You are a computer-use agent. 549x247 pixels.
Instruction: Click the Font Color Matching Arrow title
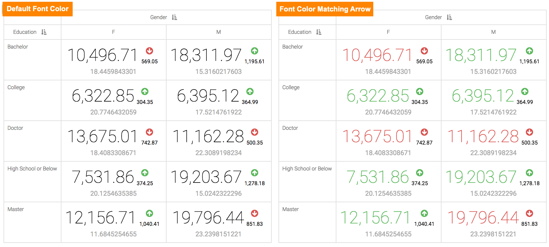pyautogui.click(x=325, y=9)
